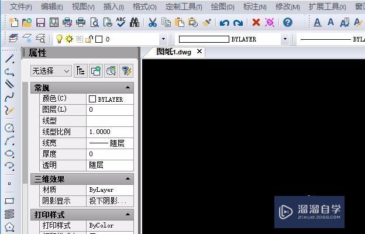Click the Save icon in the toolbar

pos(40,23)
